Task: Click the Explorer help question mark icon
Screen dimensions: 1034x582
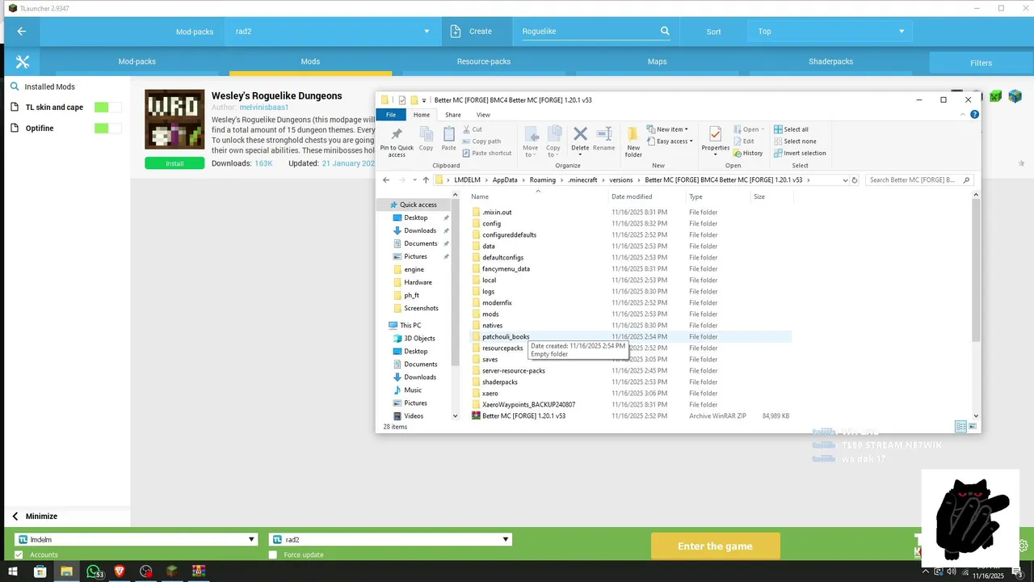Action: (975, 115)
